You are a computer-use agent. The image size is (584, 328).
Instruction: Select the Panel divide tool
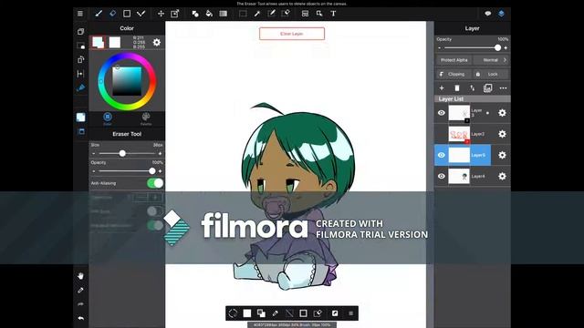(x=305, y=14)
